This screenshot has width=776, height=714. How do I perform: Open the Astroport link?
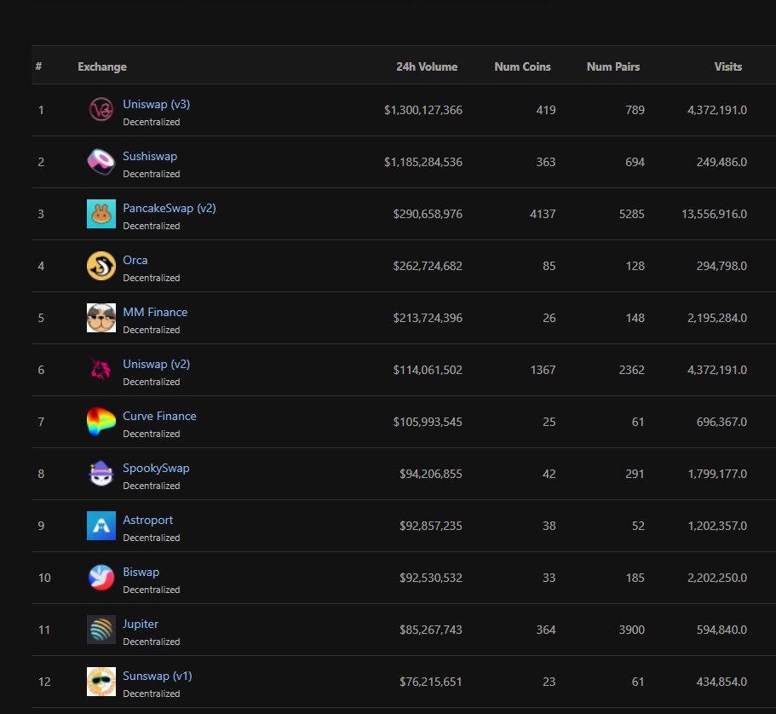147,520
